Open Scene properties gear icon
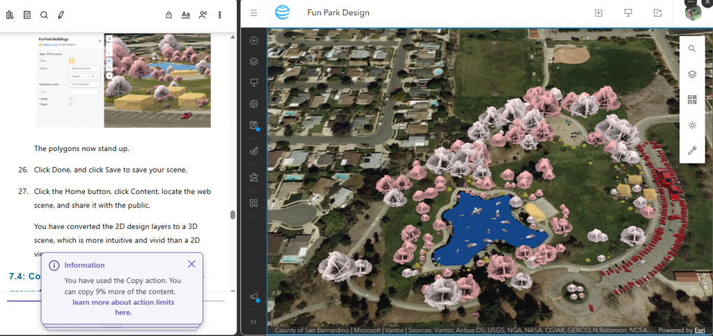This screenshot has width=713, height=336. (x=254, y=104)
